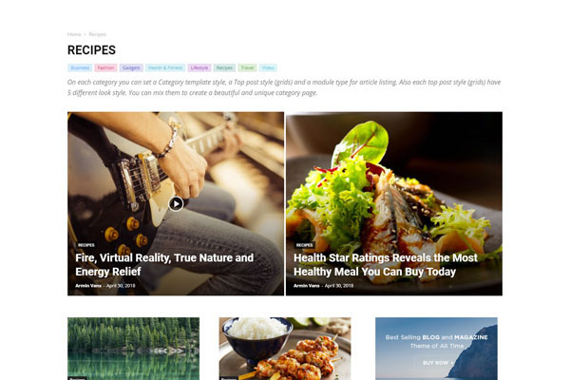The height and width of the screenshot is (380, 570).
Task: Open the forest lake thumbnail post
Action: (x=133, y=349)
